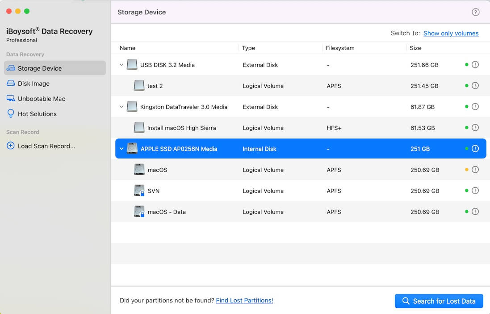Click the Unbootable Mac sidebar icon
The image size is (490, 314).
pos(11,98)
